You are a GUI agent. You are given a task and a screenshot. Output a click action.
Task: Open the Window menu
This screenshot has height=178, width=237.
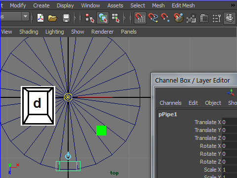point(90,5)
